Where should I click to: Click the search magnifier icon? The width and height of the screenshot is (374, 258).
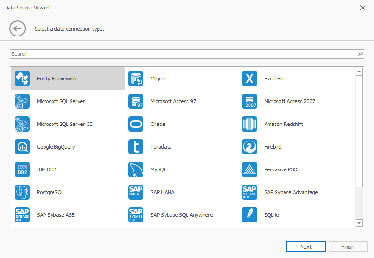(x=360, y=54)
